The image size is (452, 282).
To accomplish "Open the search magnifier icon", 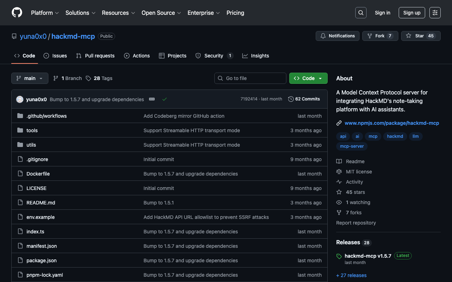I will [x=361, y=13].
